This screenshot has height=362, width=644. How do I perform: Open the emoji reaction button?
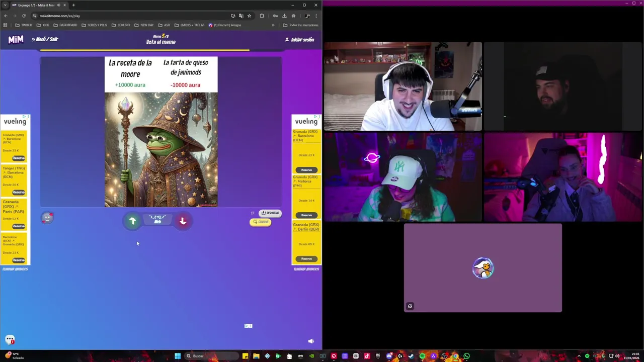click(47, 217)
